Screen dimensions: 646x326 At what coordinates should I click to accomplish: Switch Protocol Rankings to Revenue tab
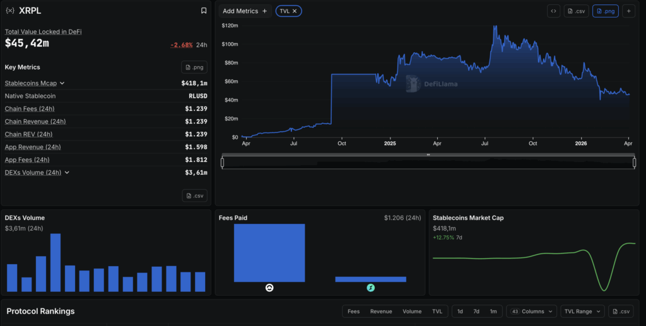pos(381,311)
